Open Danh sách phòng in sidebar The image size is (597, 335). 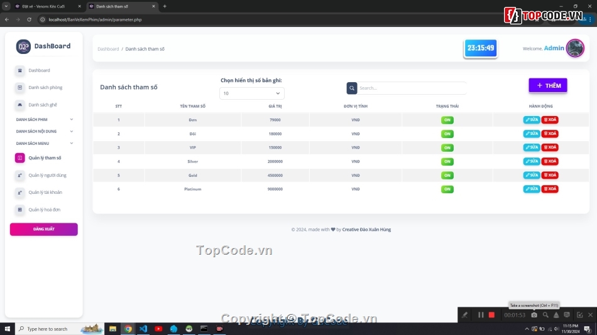click(x=44, y=87)
